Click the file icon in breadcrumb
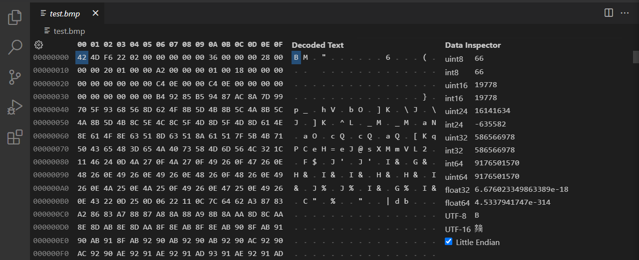The image size is (639, 260). (x=47, y=31)
